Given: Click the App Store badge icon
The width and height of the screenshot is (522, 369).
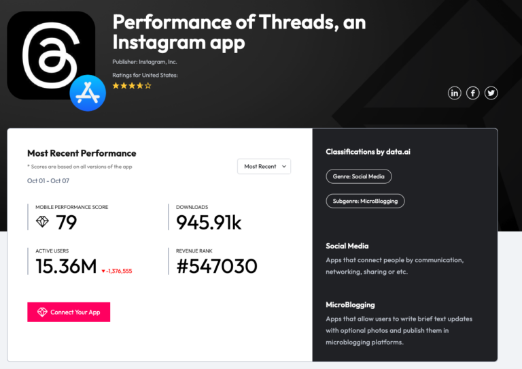Looking at the screenshot, I should click(88, 93).
